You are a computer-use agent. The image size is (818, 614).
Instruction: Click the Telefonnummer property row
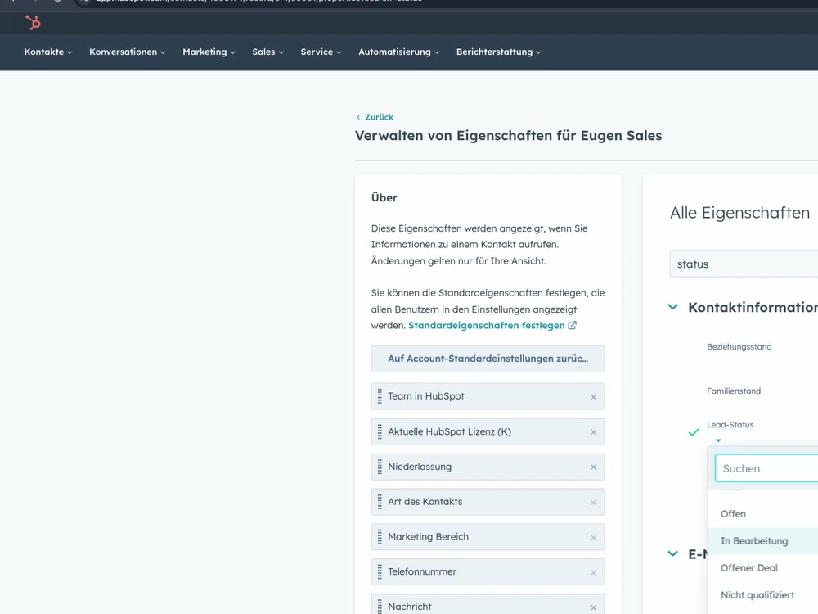pos(488,571)
